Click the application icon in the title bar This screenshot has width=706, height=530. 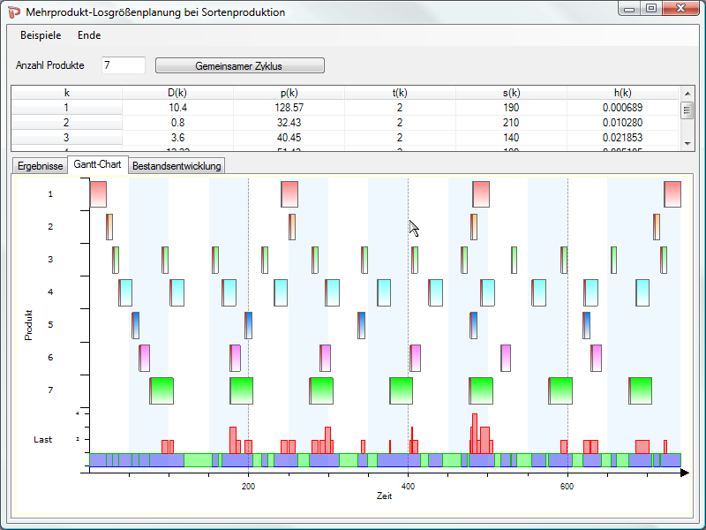point(13,12)
